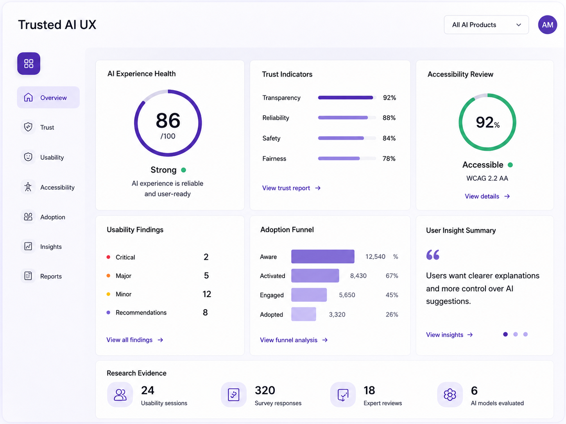
Task: Click the green dot beside Accessible
Action: click(510, 165)
